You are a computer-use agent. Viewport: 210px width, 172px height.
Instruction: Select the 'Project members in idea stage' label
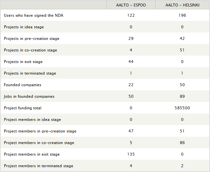click(32, 120)
